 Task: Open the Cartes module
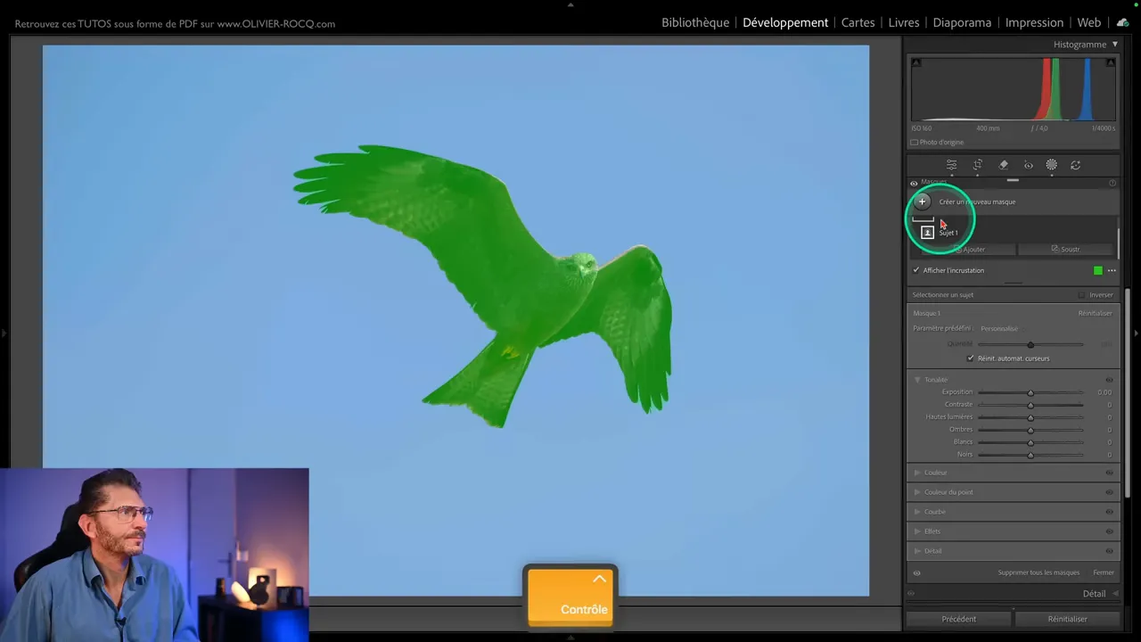click(858, 22)
